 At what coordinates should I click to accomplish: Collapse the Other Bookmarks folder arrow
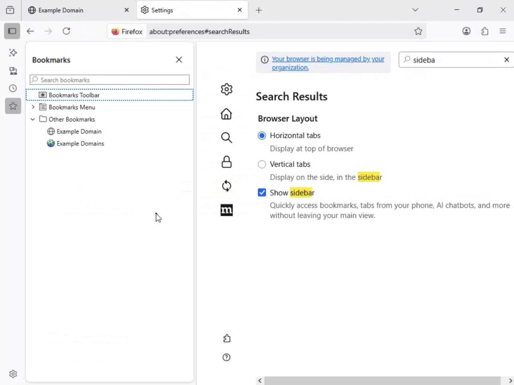pos(33,119)
